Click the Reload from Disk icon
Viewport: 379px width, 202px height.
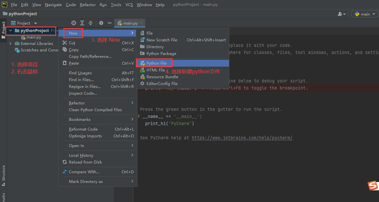(x=65, y=162)
